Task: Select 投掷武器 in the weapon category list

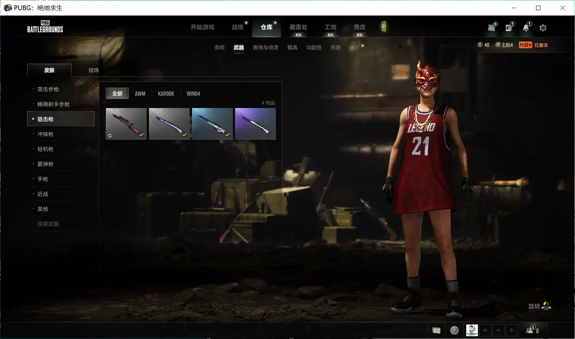Action: (x=61, y=224)
